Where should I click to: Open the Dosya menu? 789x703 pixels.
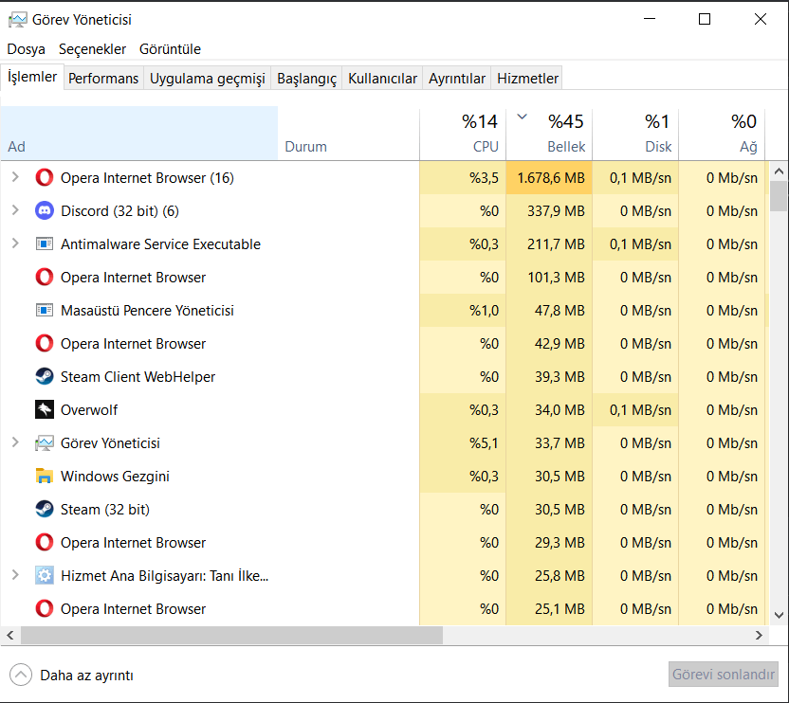27,49
